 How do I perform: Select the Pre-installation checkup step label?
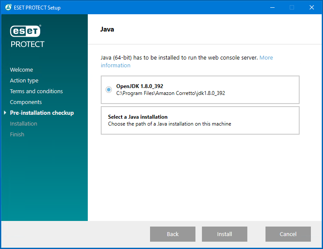pyautogui.click(x=42, y=113)
